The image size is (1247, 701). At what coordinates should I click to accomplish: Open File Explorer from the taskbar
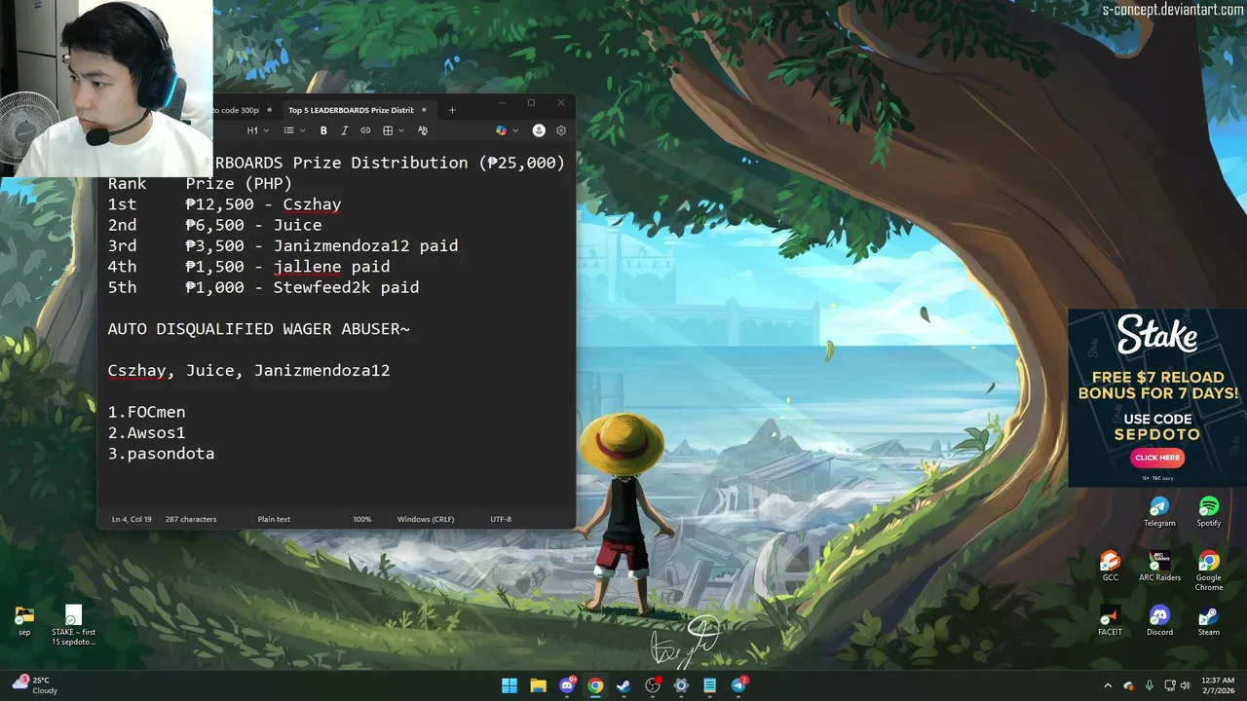click(538, 685)
